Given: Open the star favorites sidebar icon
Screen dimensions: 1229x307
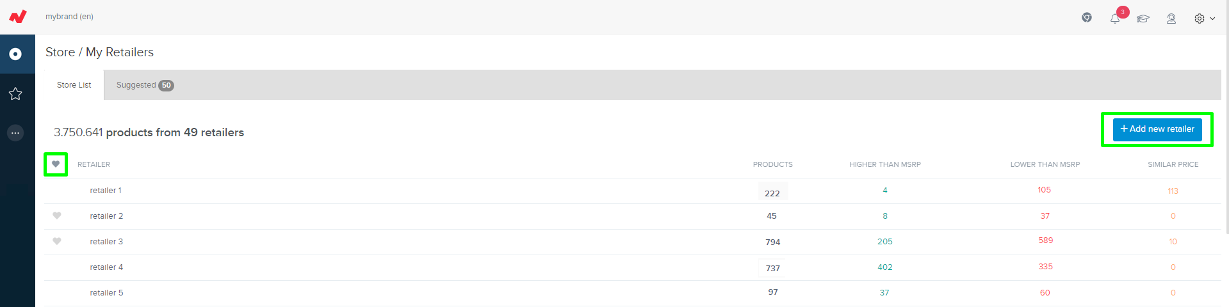Looking at the screenshot, I should click(15, 94).
